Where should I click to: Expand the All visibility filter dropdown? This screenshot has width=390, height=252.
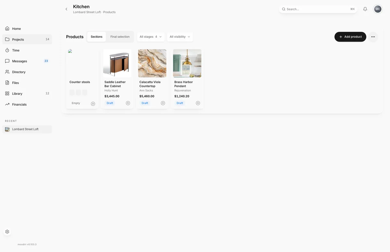(x=180, y=37)
